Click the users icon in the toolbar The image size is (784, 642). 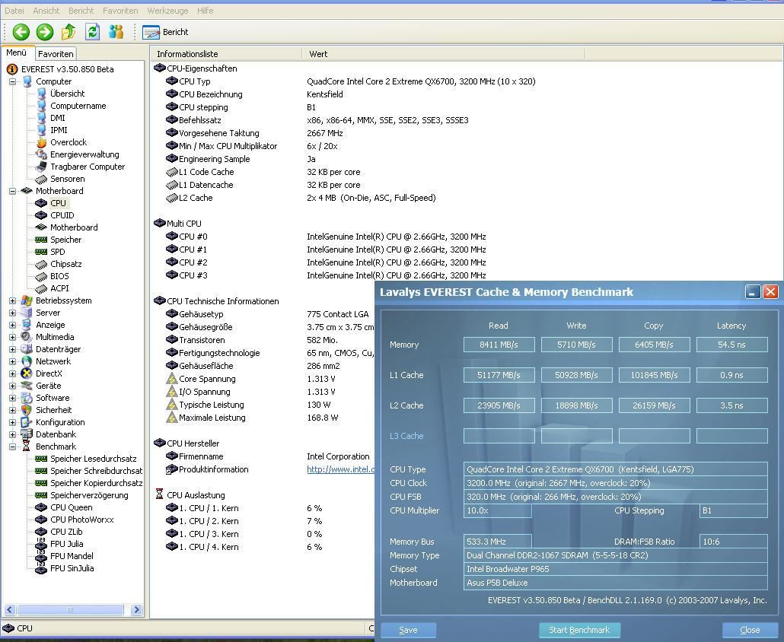tap(116, 32)
